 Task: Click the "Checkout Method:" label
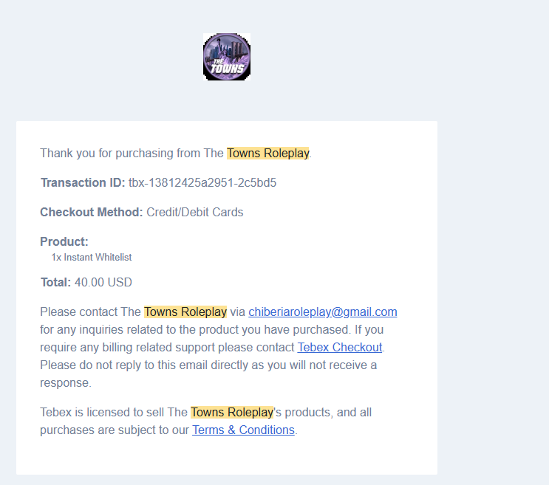pos(92,212)
